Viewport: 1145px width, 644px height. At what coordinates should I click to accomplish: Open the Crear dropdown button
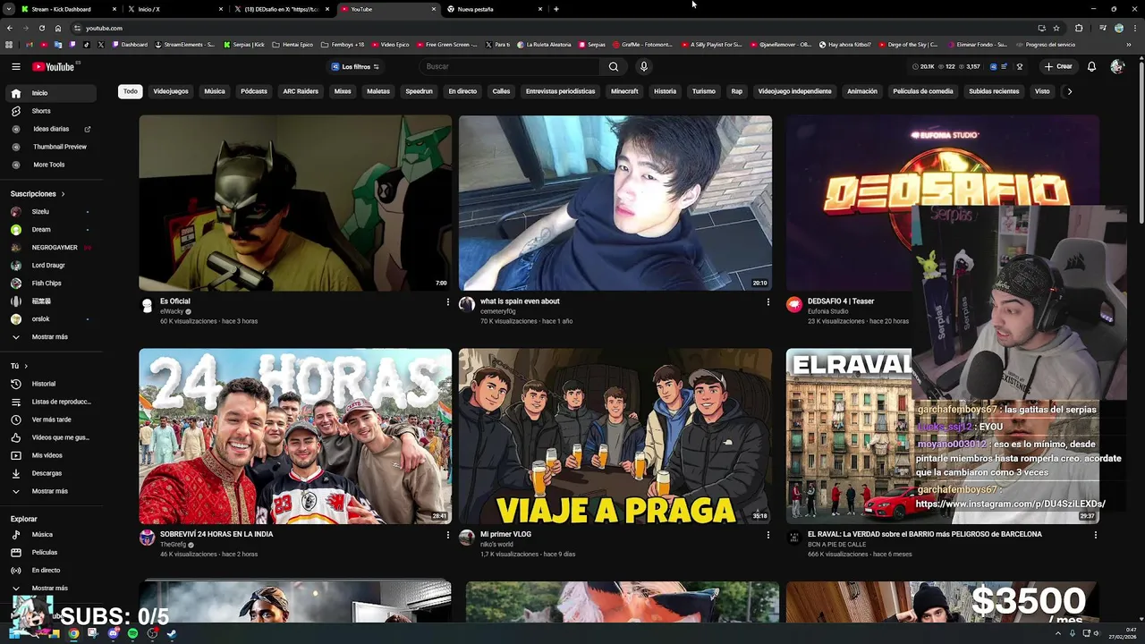[1057, 66]
